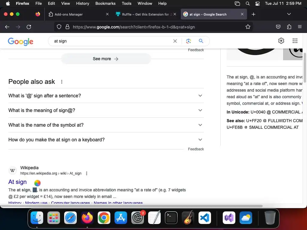Click the padlock site security icon
Screen dimensions: 307x230
(x=67, y=27)
